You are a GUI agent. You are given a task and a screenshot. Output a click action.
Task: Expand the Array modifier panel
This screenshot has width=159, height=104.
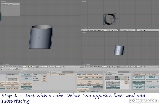point(105,77)
